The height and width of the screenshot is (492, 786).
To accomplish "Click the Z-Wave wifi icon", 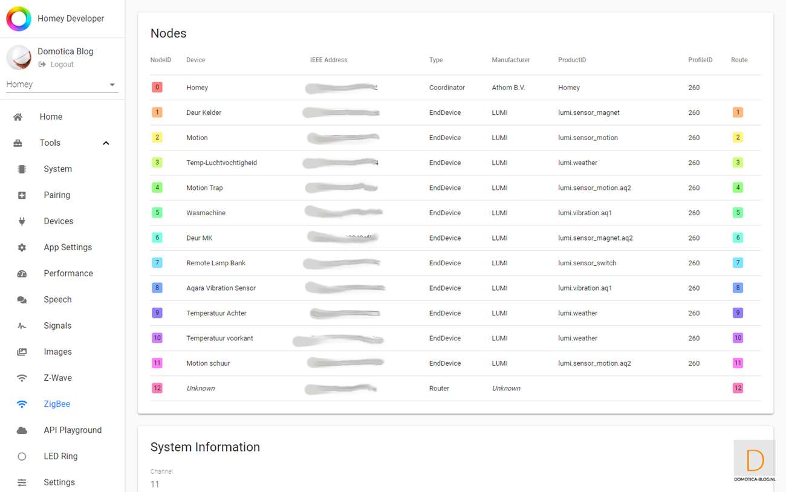I will [x=22, y=378].
